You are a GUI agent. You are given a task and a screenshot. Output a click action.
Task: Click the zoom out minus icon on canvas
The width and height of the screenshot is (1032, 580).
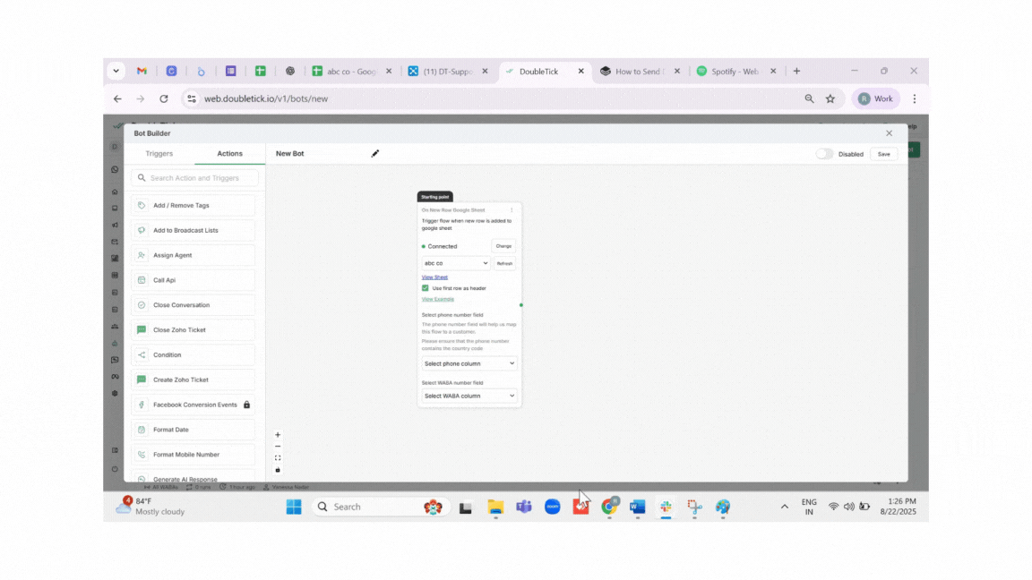click(278, 447)
